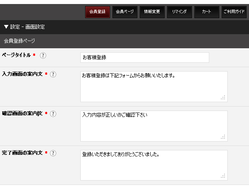Viewport: 249px width, 193px height.
Task: Switch to the 会員ページ tab
Action: pos(125,12)
